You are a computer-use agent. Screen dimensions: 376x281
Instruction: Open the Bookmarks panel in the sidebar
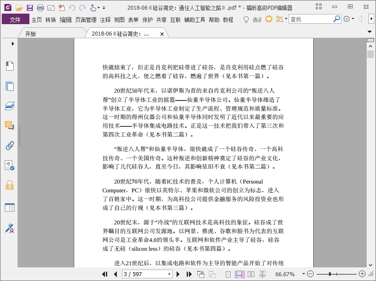pos(10,66)
